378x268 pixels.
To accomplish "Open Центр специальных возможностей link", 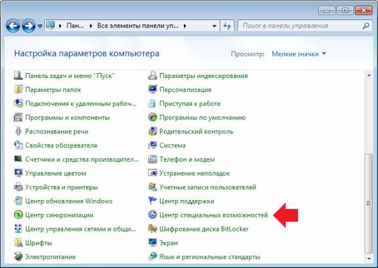I will 214,215.
